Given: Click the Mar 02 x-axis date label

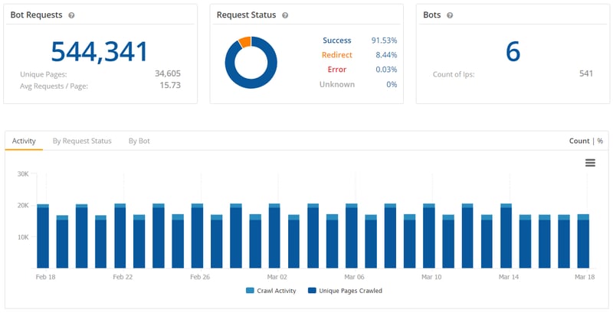Looking at the screenshot, I should point(277,277).
